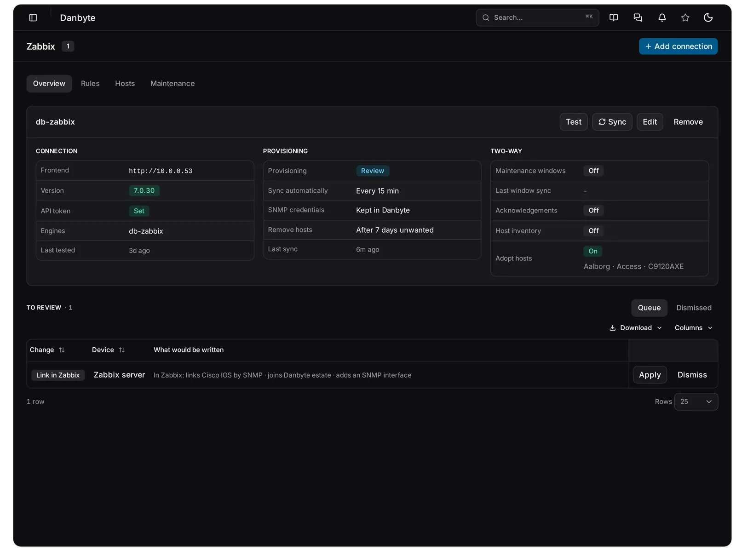Viewport: 736px width, 551px height.
Task: Remove the db-zabbix connection
Action: (688, 122)
